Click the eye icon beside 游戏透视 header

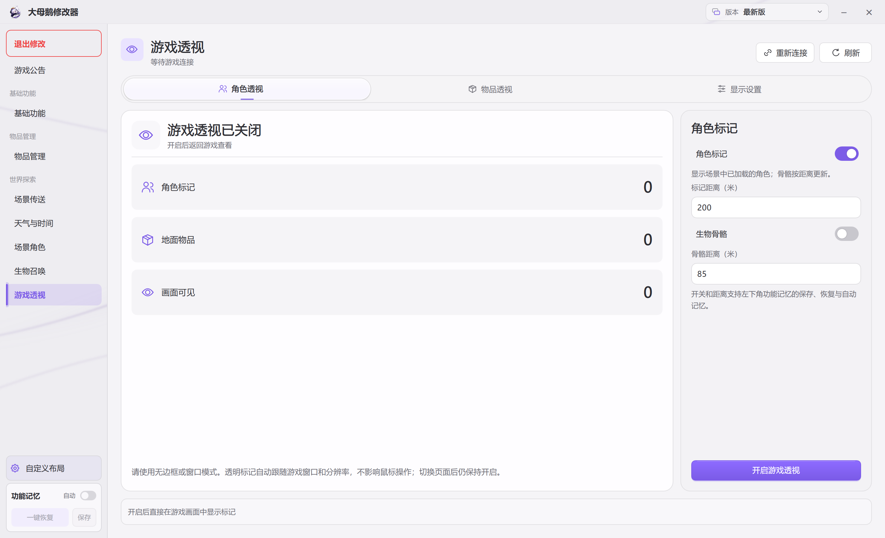(x=132, y=50)
